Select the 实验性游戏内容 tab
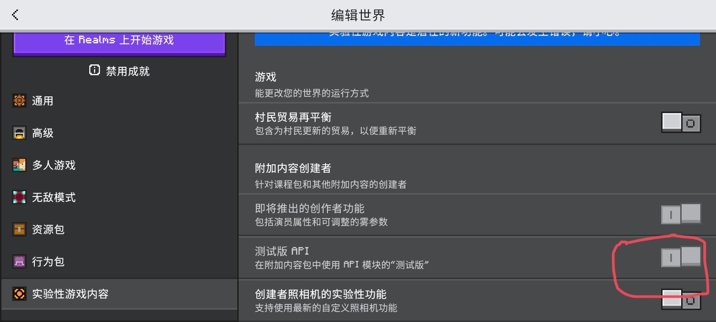The width and height of the screenshot is (716, 322). click(x=119, y=294)
